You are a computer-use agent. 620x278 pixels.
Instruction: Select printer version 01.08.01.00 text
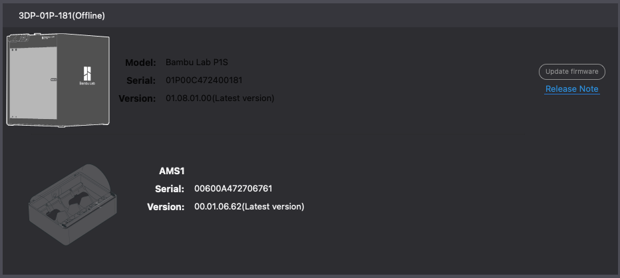tap(189, 98)
